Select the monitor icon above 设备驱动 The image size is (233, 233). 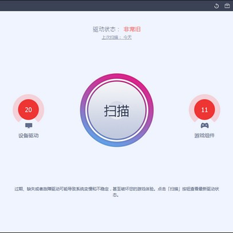(x=28, y=126)
